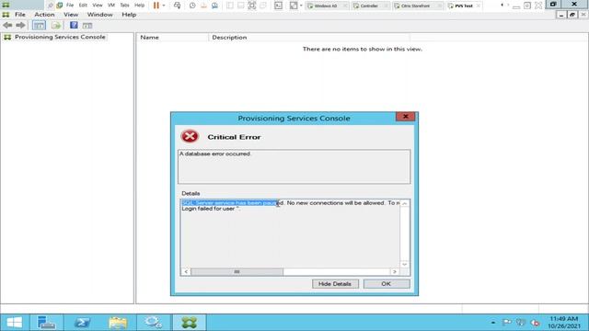Open the console Help menu
The width and height of the screenshot is (589, 331).
[129, 15]
